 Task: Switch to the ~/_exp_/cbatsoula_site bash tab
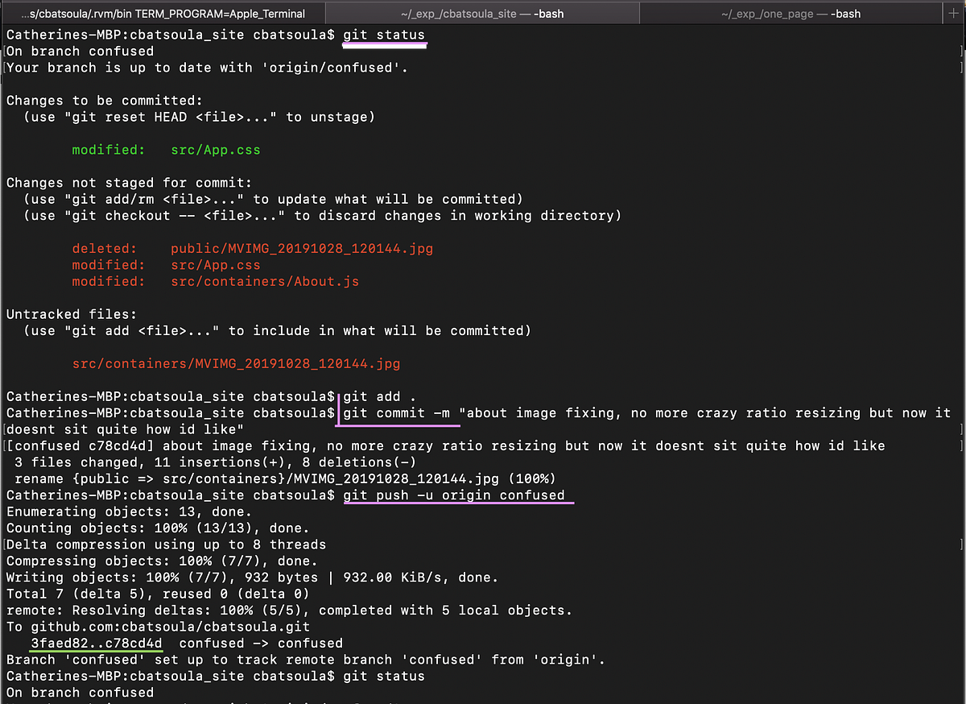(x=481, y=13)
